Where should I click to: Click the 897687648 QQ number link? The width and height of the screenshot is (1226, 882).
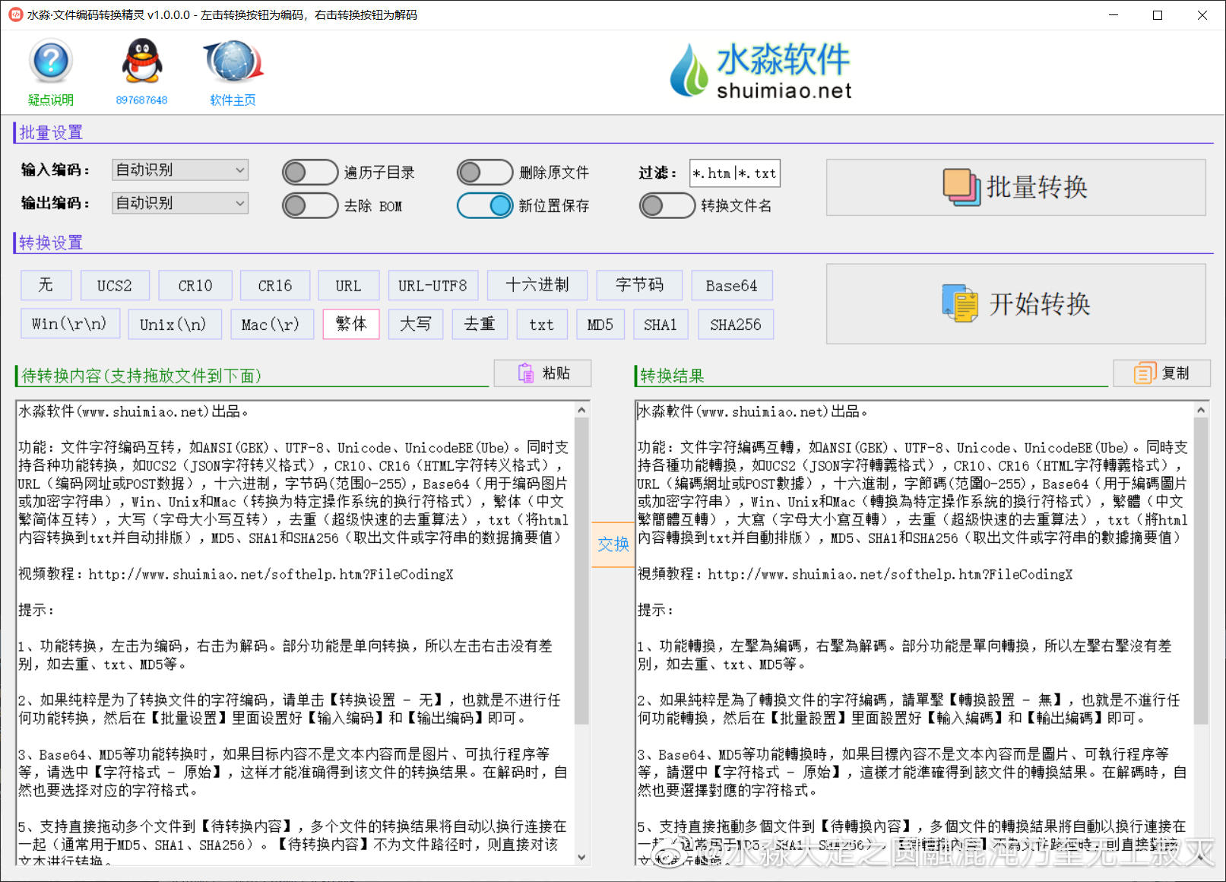[x=142, y=100]
